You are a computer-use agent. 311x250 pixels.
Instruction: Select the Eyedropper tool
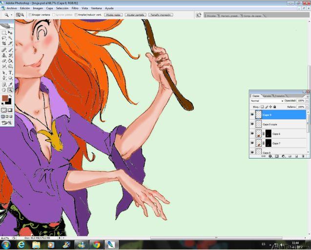[x=10, y=85]
